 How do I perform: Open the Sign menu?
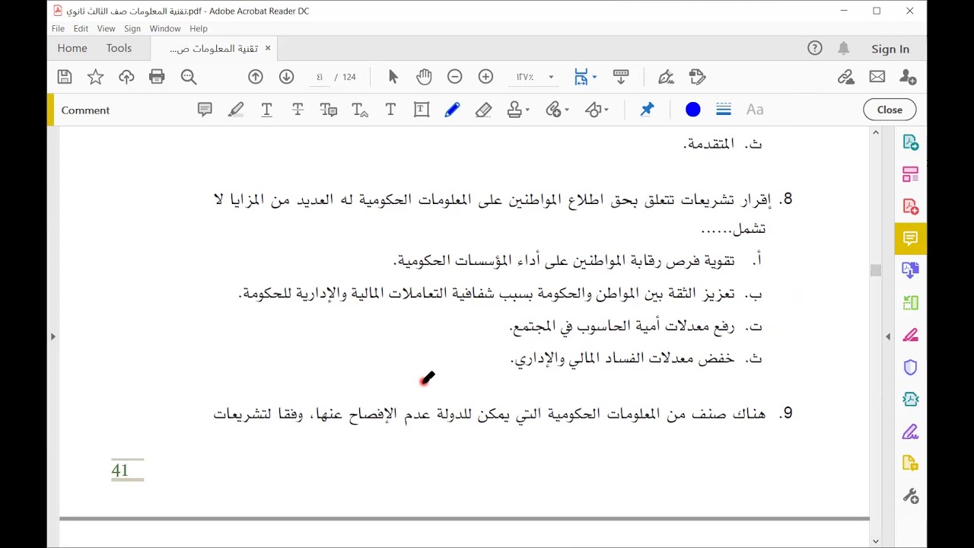(x=132, y=28)
